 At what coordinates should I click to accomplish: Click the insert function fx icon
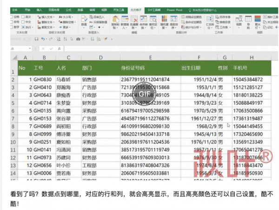tap(59, 48)
